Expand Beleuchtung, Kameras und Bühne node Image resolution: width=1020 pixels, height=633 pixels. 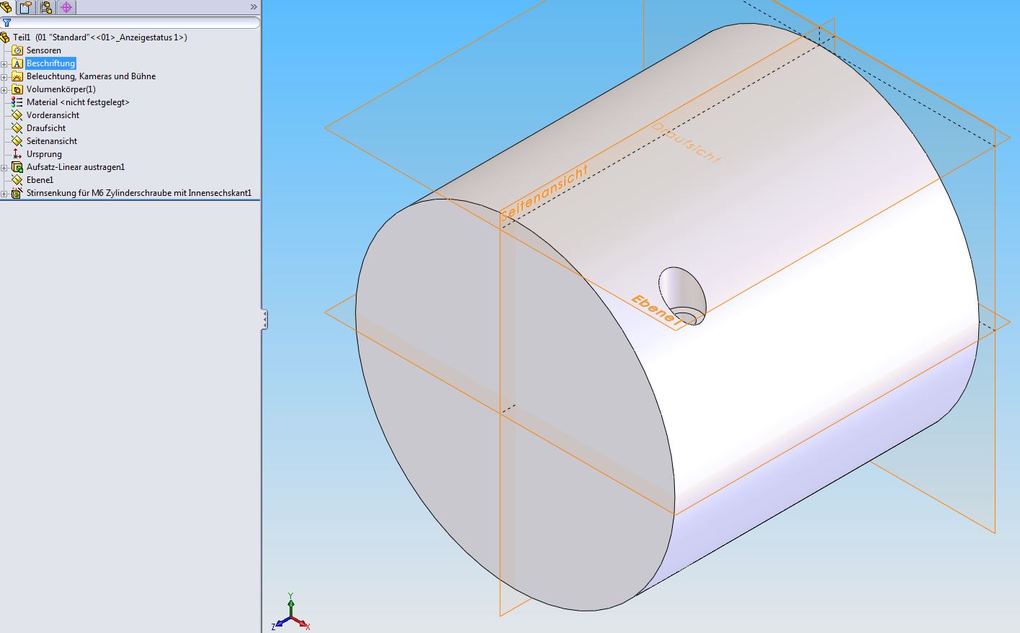pyautogui.click(x=4, y=77)
